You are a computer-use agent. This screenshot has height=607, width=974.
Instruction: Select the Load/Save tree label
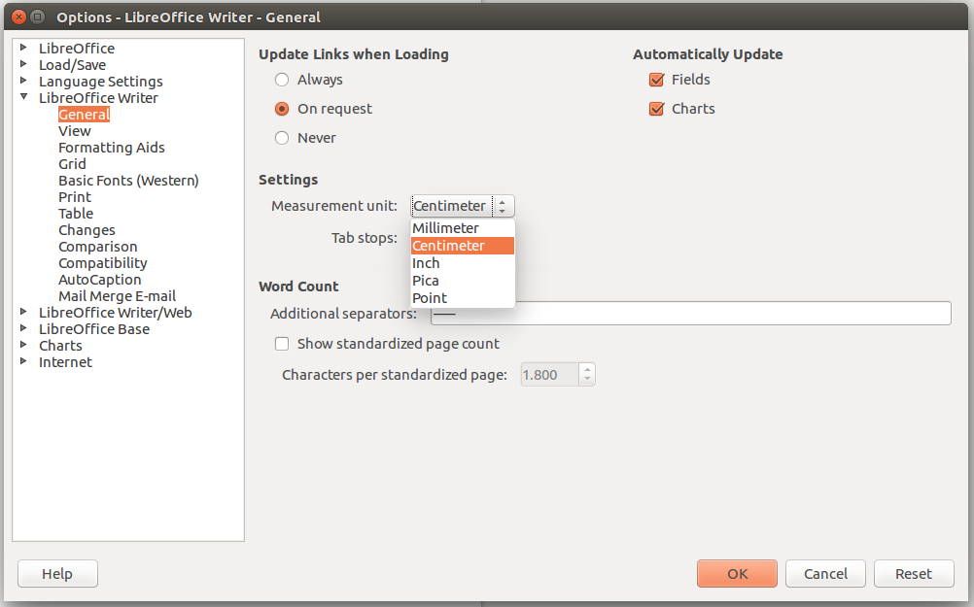(72, 64)
